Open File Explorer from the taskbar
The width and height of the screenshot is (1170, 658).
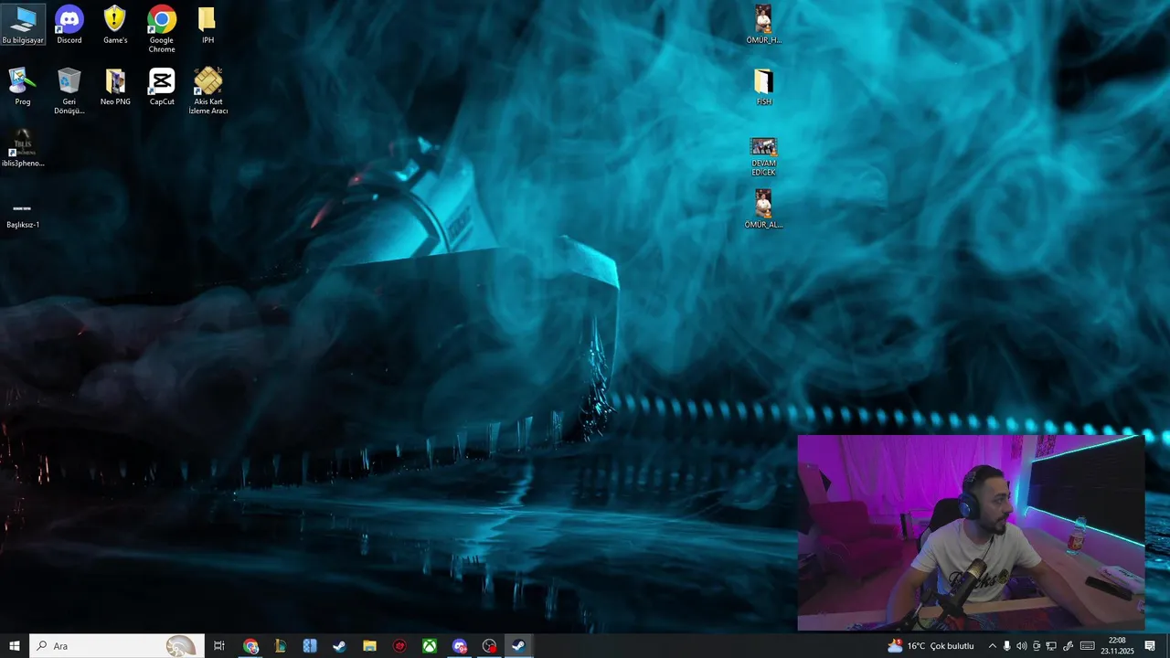[x=369, y=646]
